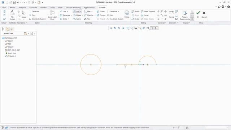Expand the Setup group dropdown
The height and width of the screenshot is (130, 231).
[x=4, y=23]
